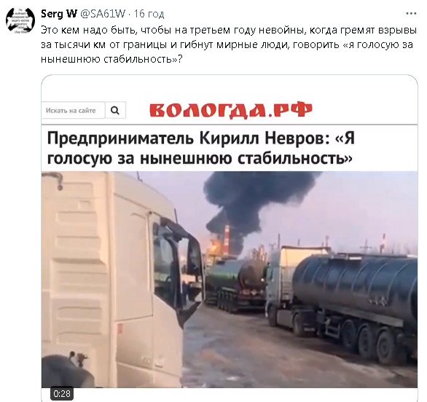Image resolution: width=427 pixels, height=402 pixels.
Task: Click the Вологда.рф red logo
Action: click(x=231, y=111)
